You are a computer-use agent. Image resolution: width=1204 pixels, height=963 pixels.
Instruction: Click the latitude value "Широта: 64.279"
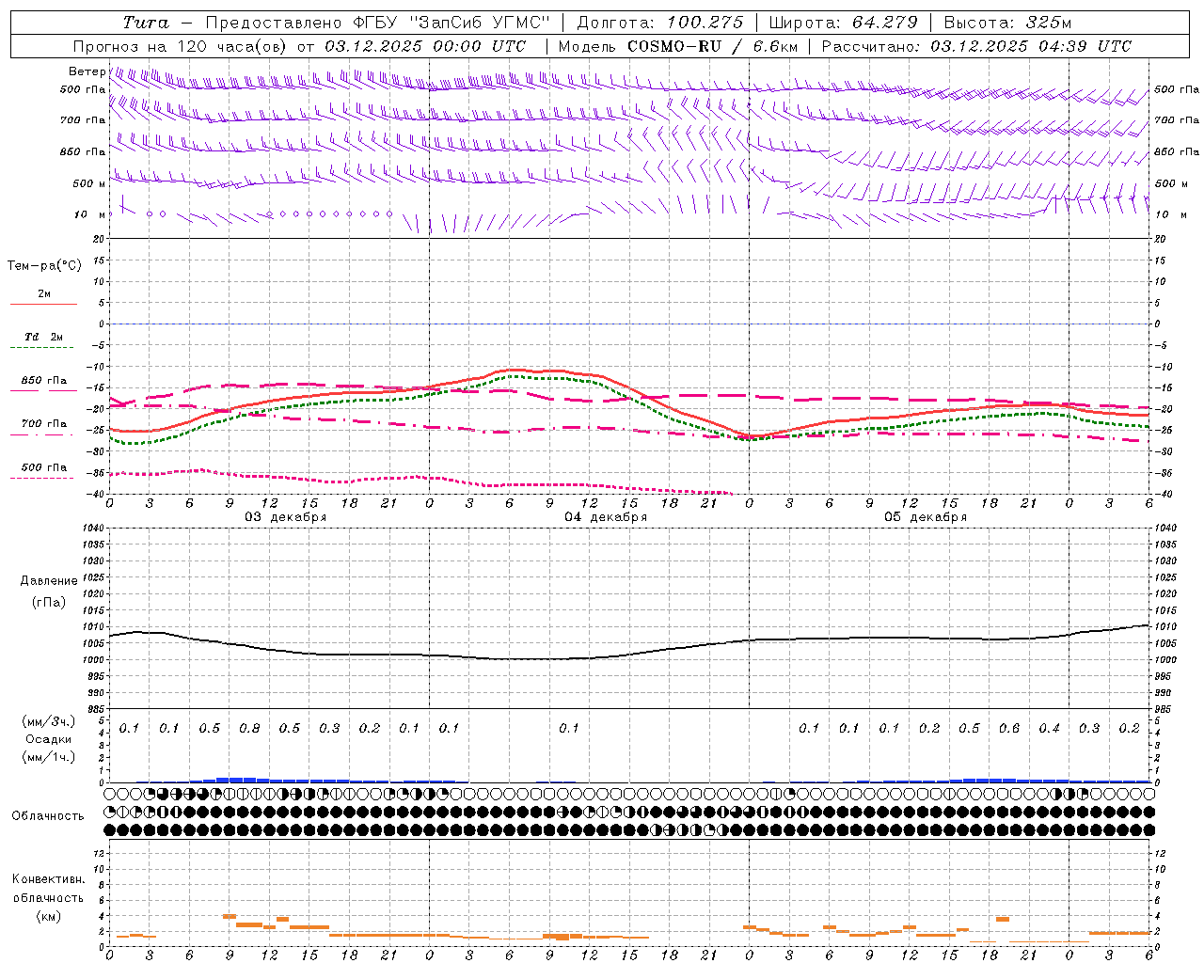pos(843,23)
